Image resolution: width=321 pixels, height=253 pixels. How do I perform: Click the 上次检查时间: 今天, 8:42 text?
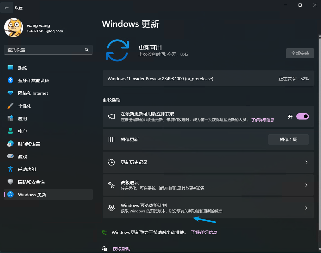point(163,54)
